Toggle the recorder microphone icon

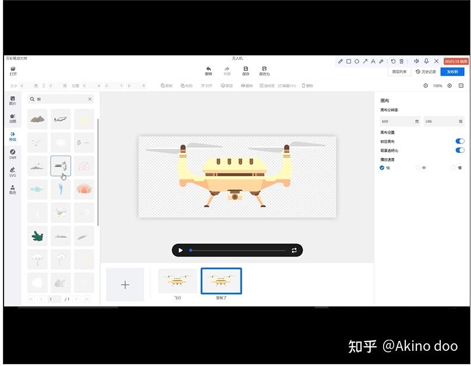[x=426, y=61]
